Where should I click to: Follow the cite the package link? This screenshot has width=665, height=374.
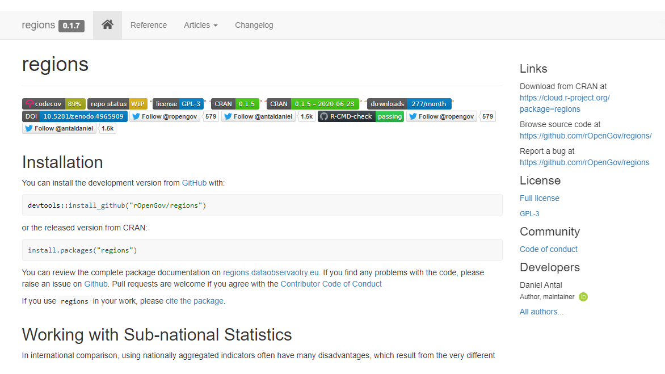pyautogui.click(x=195, y=301)
